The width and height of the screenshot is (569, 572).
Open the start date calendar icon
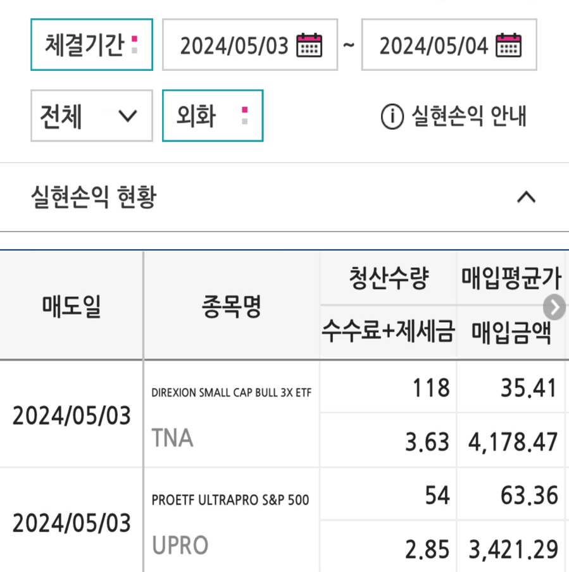(309, 45)
